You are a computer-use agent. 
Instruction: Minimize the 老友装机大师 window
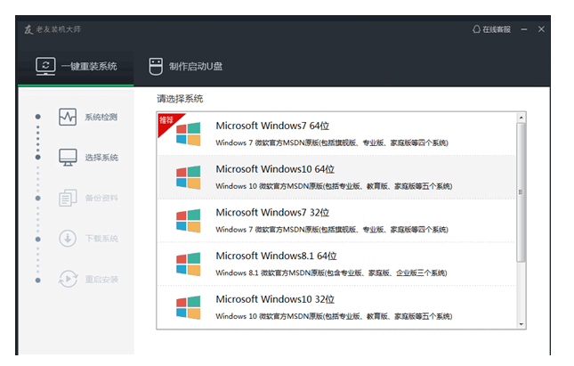click(x=524, y=29)
